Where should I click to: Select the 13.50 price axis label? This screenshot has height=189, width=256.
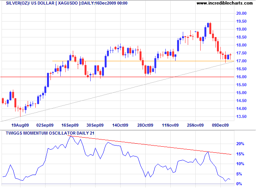[241, 116]
